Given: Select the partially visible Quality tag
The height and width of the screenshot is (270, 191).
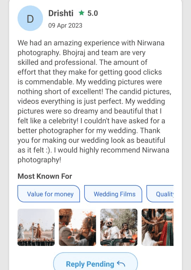Looking at the screenshot, I should click(160, 194).
